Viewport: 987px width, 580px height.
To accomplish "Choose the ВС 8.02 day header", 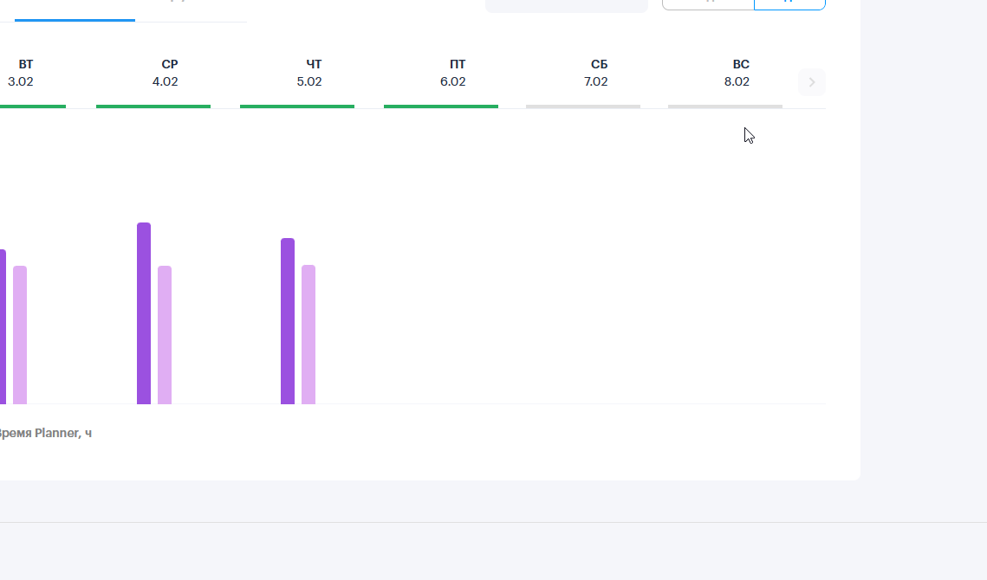I will click(x=737, y=73).
